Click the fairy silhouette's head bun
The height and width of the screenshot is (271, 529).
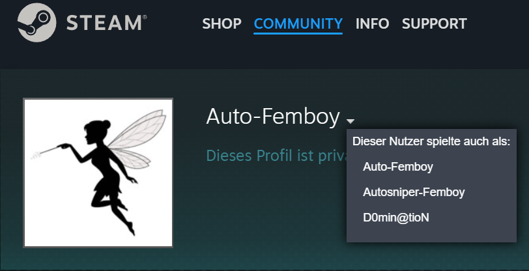pos(106,124)
